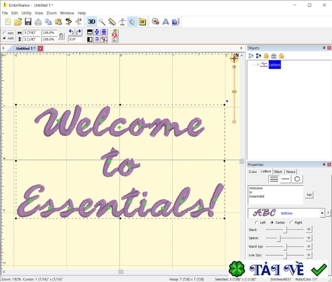Open the View menu

click(x=39, y=13)
